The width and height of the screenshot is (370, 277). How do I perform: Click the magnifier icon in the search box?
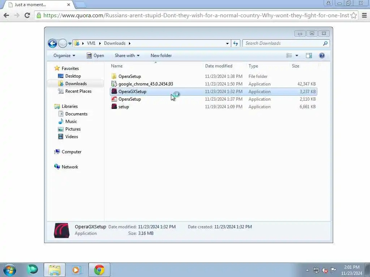pyautogui.click(x=325, y=43)
